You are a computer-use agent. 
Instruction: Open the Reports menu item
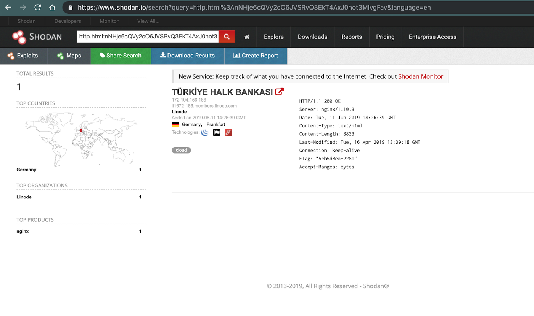(352, 37)
